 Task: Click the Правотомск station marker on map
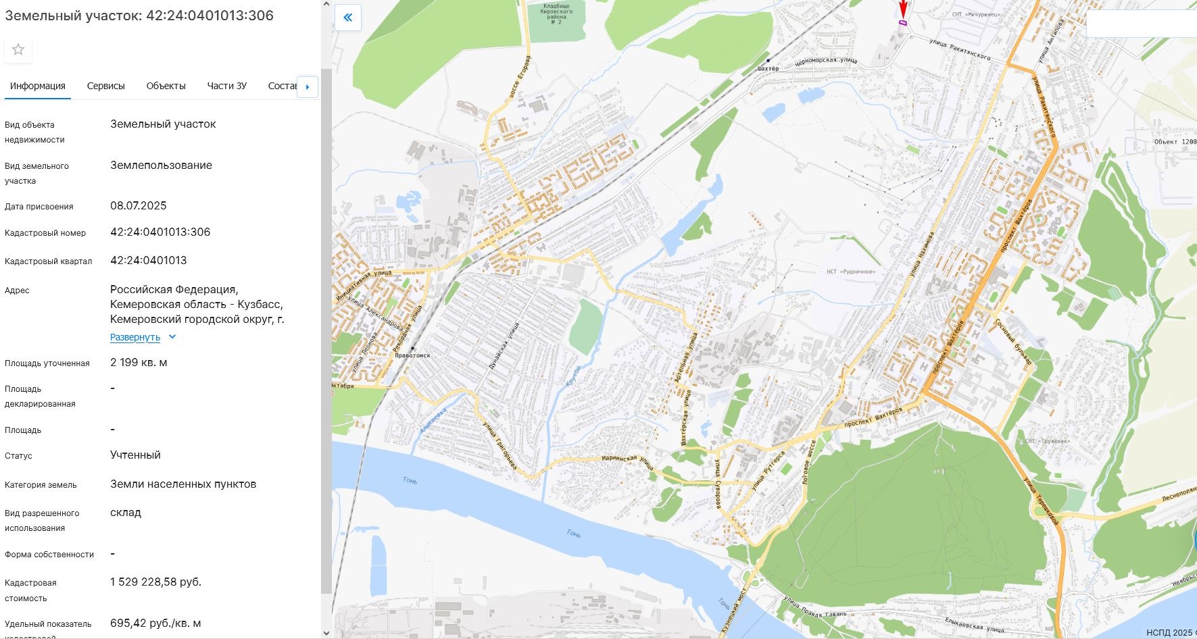[x=412, y=349]
